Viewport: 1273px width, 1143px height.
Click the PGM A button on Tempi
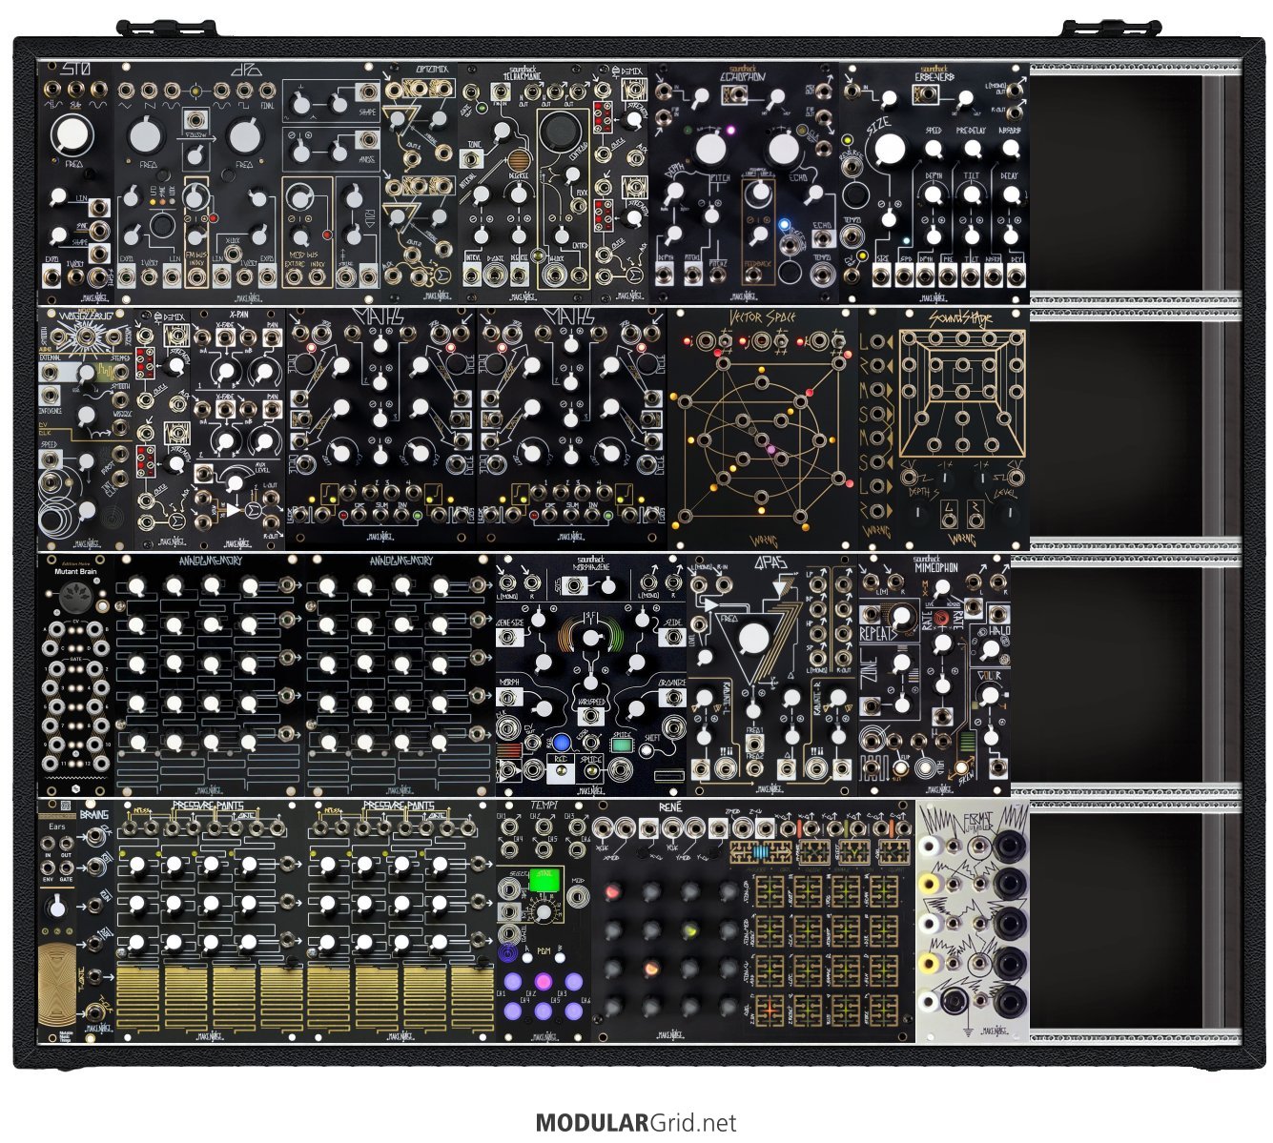coord(527,956)
